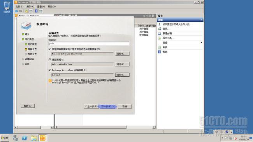Click the Back button in the wizard
The height and width of the screenshot is (142, 253).
[x=91, y=106]
